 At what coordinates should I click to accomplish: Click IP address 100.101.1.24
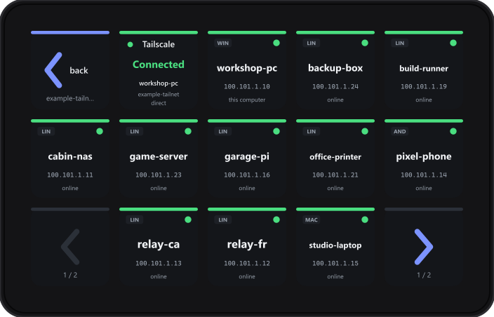335,86
